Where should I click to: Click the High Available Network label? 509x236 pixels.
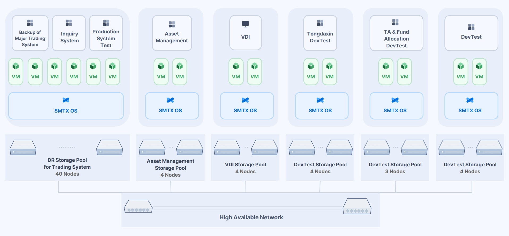[251, 217]
